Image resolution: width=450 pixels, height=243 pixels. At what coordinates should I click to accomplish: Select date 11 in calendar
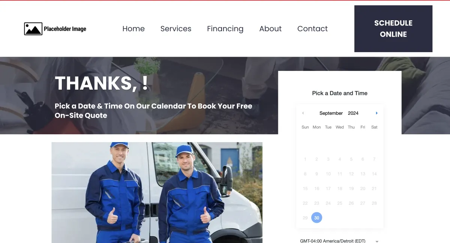[x=340, y=174]
